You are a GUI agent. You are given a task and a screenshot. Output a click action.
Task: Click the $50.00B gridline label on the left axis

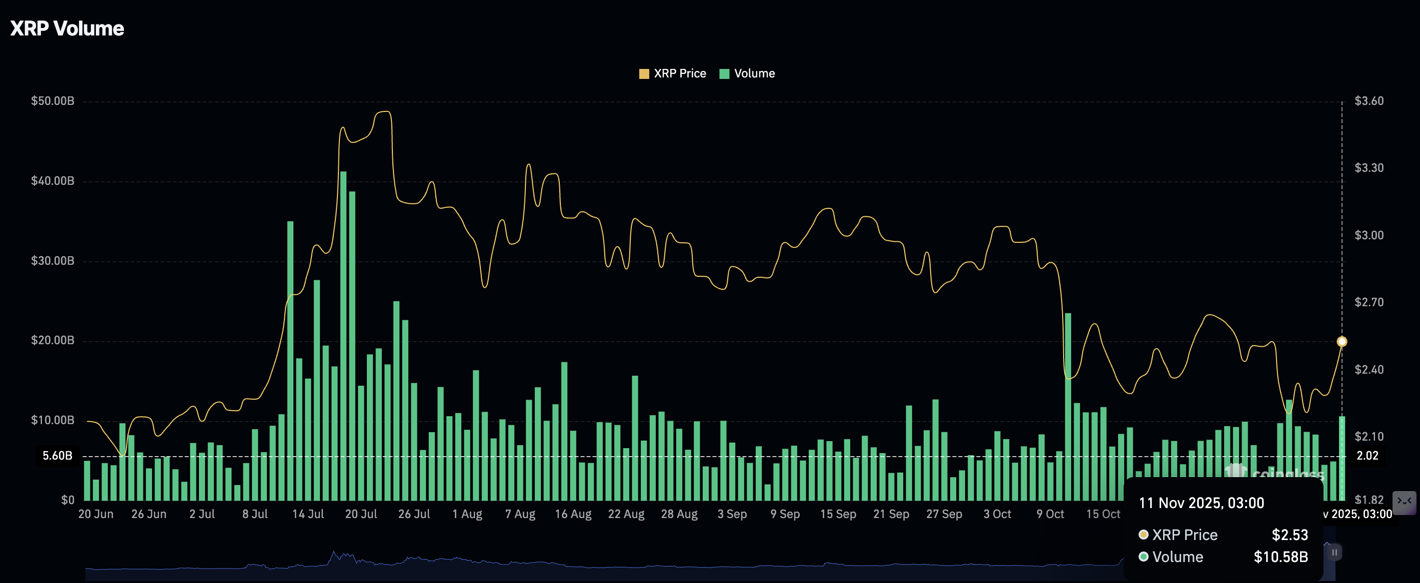pyautogui.click(x=52, y=100)
